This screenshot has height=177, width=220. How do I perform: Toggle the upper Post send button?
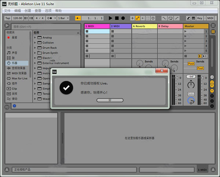pos(191,64)
